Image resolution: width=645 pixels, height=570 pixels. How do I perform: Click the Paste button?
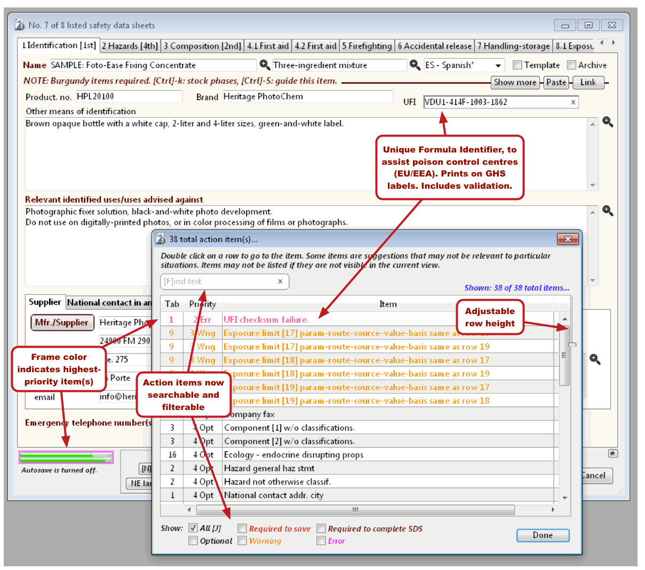point(556,82)
